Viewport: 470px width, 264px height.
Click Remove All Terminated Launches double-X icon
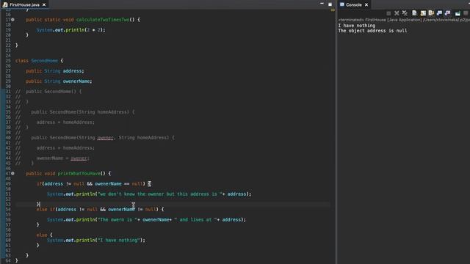coord(405,13)
